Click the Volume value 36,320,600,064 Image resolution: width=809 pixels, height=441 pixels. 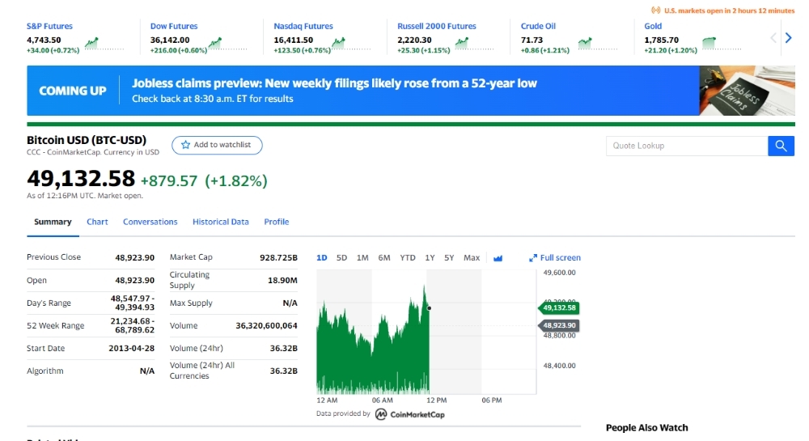click(x=267, y=325)
